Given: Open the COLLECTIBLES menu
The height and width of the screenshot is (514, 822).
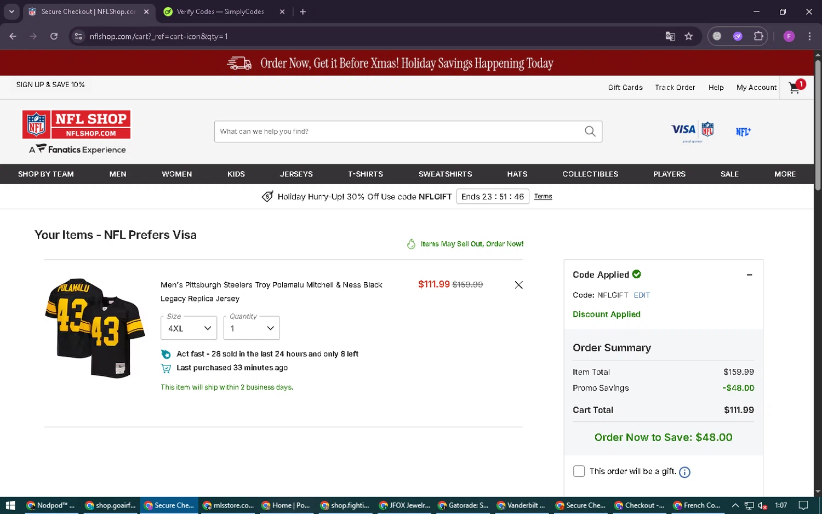Looking at the screenshot, I should click(x=590, y=174).
